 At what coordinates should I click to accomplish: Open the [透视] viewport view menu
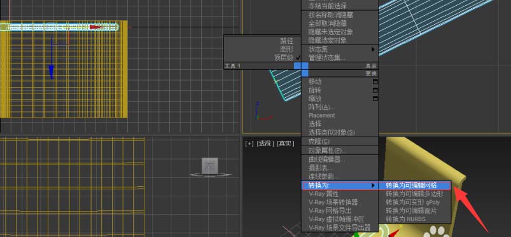tap(265, 144)
